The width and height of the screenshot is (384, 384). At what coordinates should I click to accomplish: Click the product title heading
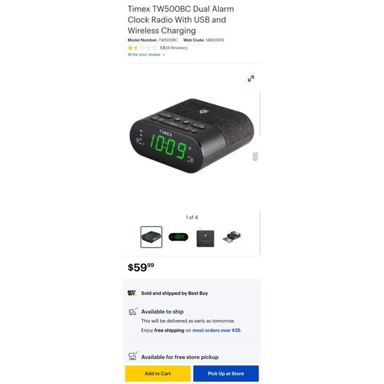point(180,20)
